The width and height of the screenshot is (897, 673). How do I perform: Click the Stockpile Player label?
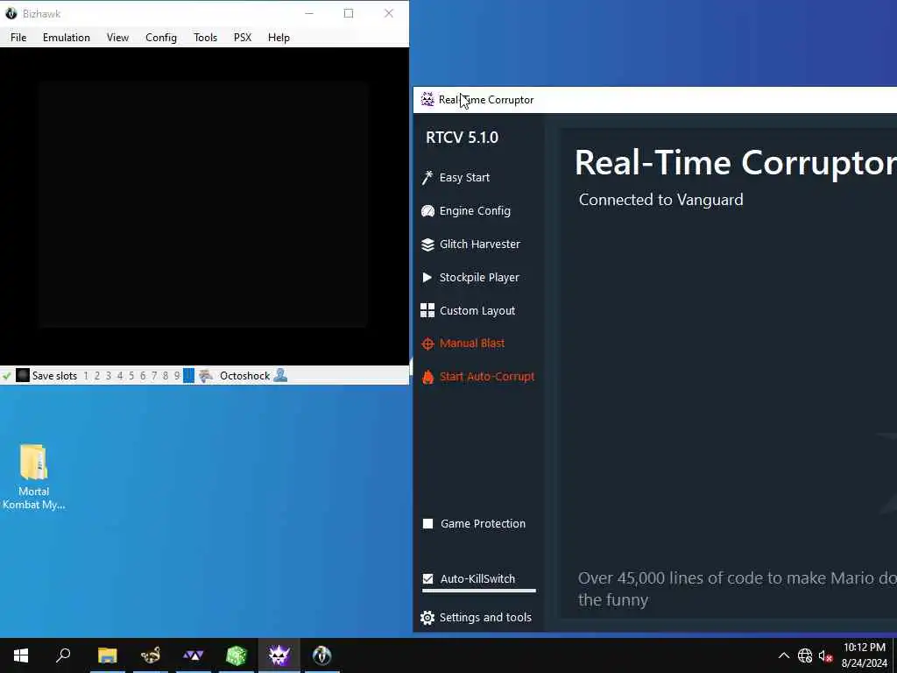(x=479, y=278)
